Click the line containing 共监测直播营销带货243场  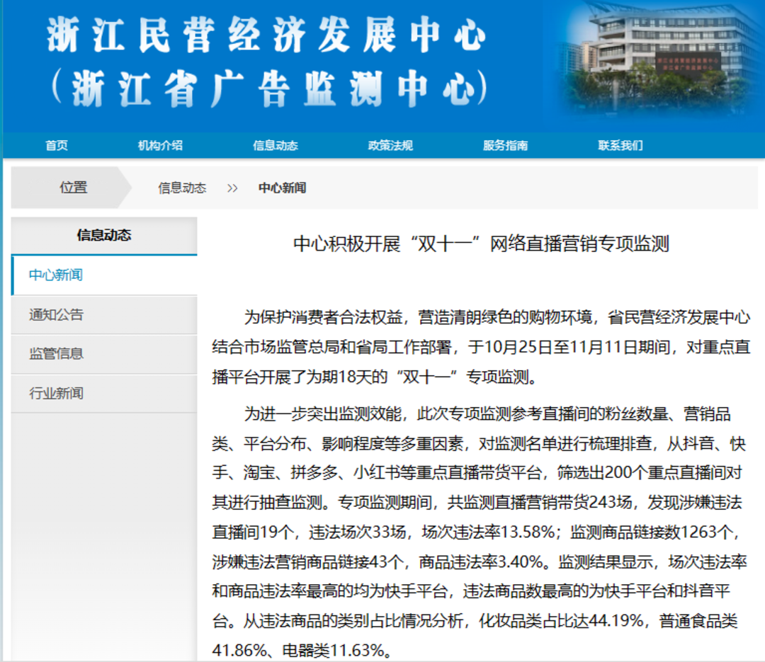(477, 503)
